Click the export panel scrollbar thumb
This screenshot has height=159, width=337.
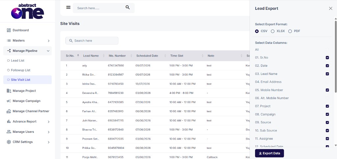pyautogui.click(x=335, y=57)
